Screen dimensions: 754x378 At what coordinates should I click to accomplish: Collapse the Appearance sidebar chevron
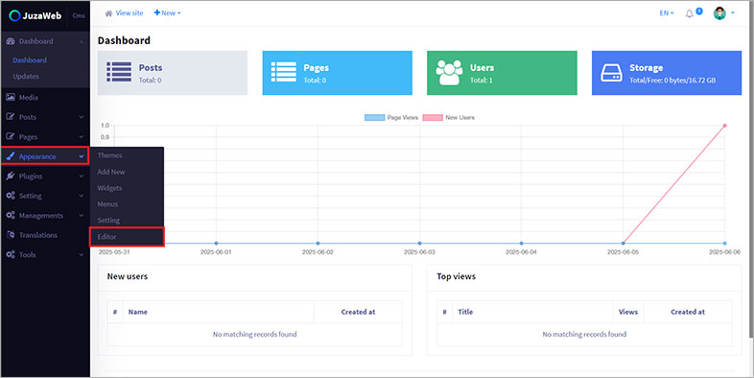click(x=82, y=156)
